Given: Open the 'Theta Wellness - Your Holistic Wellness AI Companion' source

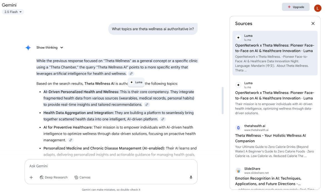Looking at the screenshot, I should click(275, 141).
